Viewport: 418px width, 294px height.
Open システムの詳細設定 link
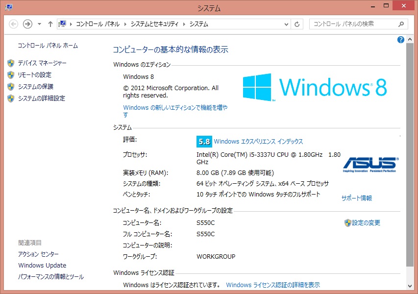coord(41,98)
